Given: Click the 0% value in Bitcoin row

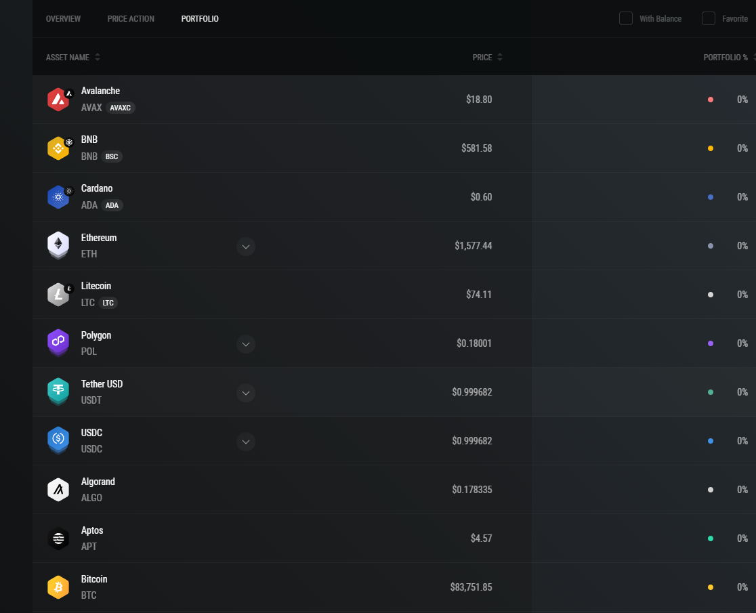Looking at the screenshot, I should [x=742, y=587].
